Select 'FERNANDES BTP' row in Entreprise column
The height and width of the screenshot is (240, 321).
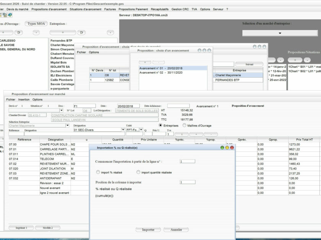pos(238,80)
